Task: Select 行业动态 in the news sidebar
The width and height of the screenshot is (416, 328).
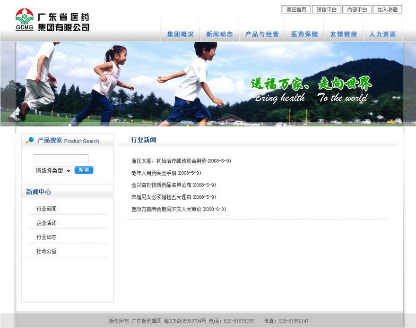Action: 46,237
